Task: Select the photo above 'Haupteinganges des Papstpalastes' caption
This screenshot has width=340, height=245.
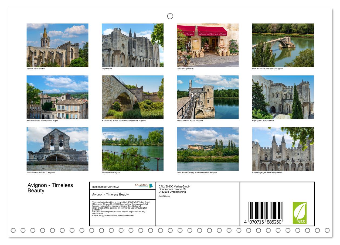Action: click(283, 149)
